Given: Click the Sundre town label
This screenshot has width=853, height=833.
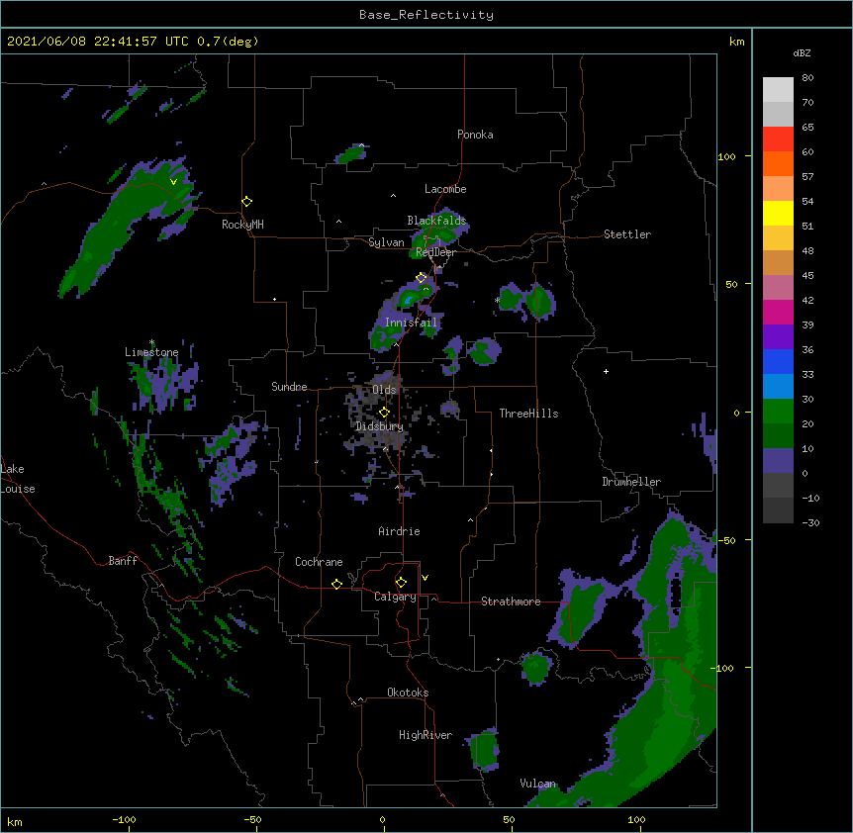Looking at the screenshot, I should pyautogui.click(x=289, y=387).
